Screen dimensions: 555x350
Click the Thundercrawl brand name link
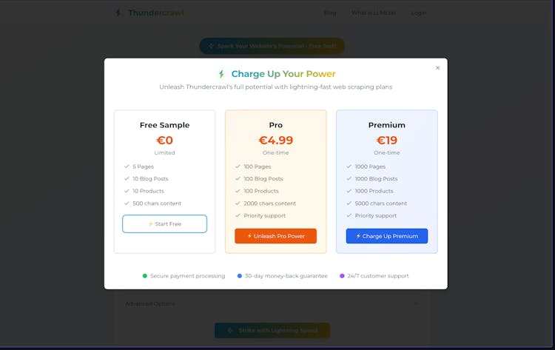(155, 13)
